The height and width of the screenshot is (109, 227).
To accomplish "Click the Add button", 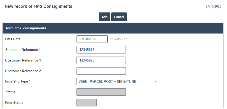I will click(105, 17).
